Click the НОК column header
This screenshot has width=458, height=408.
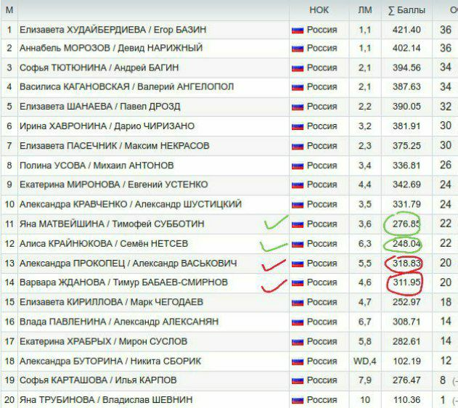pyautogui.click(x=319, y=10)
